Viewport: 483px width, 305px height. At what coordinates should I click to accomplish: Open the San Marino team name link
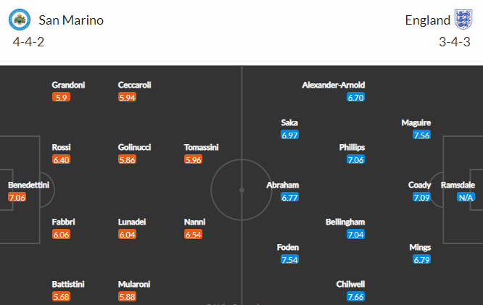point(70,20)
